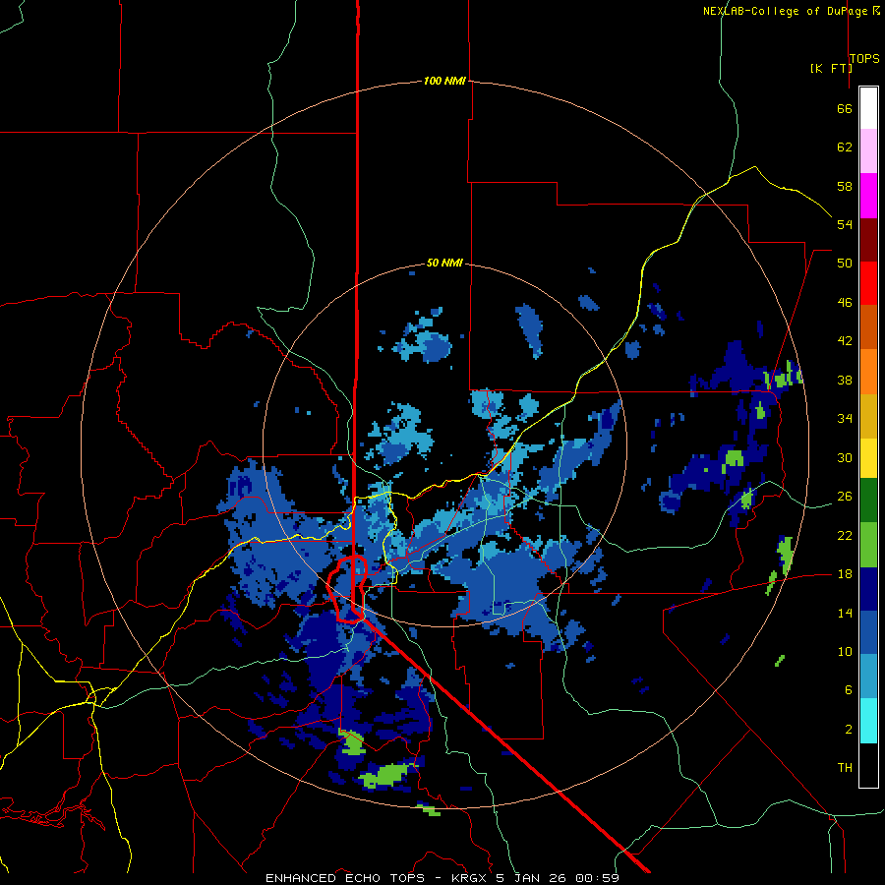
Task: Click the TOPS legend heading
Action: (864, 58)
